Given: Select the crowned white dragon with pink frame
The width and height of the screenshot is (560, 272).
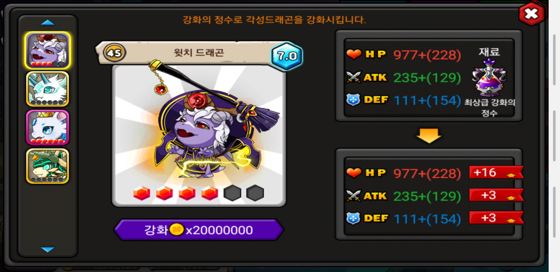Looking at the screenshot, I should [x=47, y=128].
